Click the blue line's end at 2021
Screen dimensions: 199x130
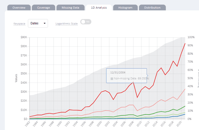(185, 114)
